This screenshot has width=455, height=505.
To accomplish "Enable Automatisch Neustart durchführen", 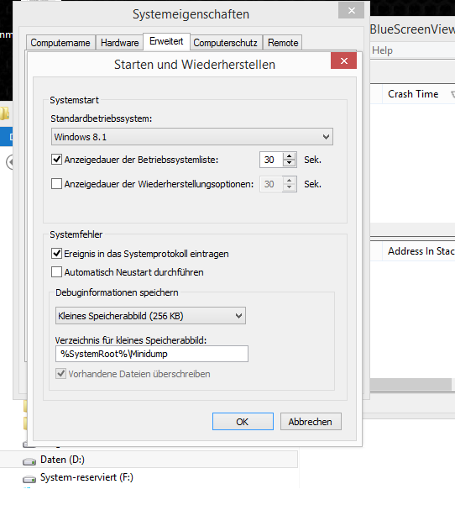I will tap(56, 271).
